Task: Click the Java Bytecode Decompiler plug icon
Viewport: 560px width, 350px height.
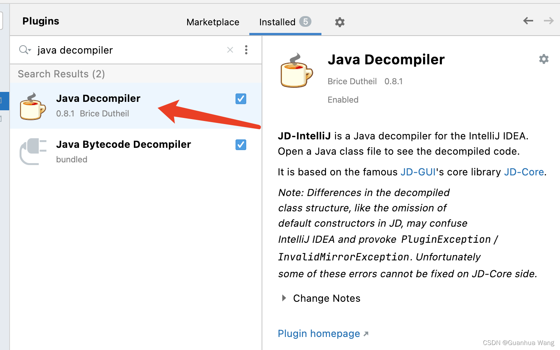Action: point(33,152)
